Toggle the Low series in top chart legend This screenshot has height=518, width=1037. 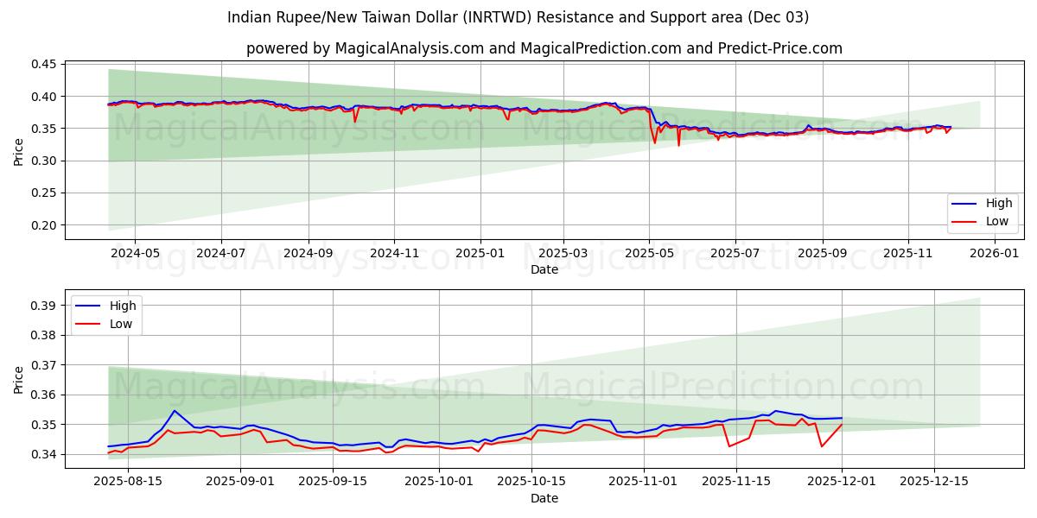coord(994,221)
